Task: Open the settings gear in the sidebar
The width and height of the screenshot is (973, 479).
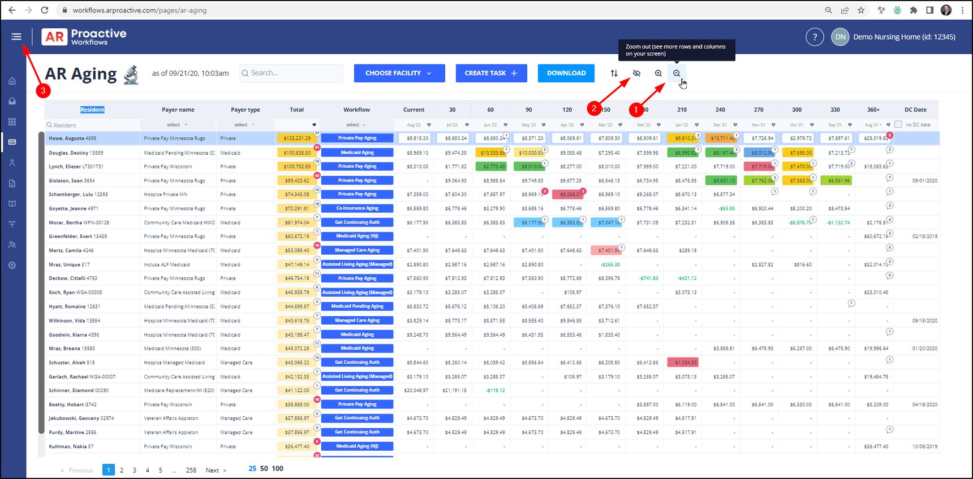Action: pos(12,265)
